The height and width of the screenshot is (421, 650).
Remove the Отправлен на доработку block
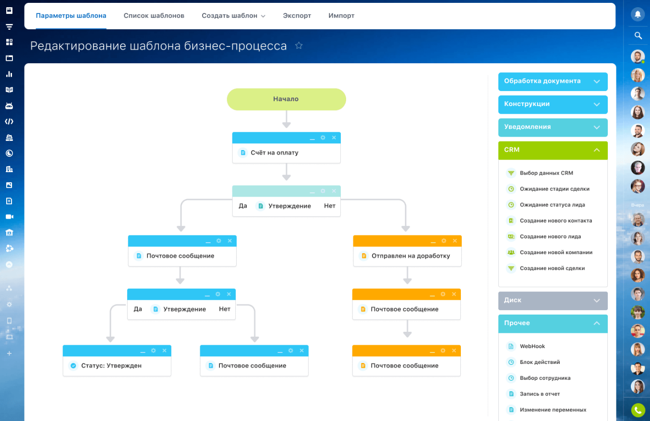coord(455,241)
